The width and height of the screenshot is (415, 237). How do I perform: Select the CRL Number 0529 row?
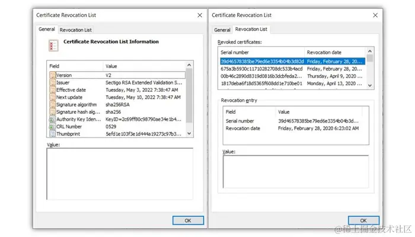(117, 127)
